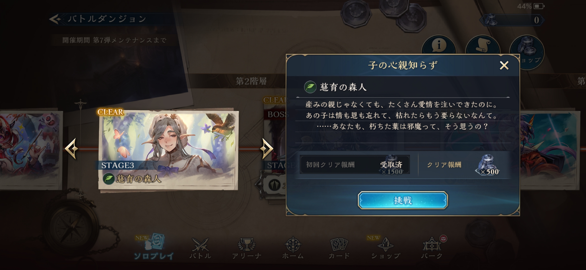586x270 pixels.
Task: Open the info icon button
Action: [x=438, y=45]
